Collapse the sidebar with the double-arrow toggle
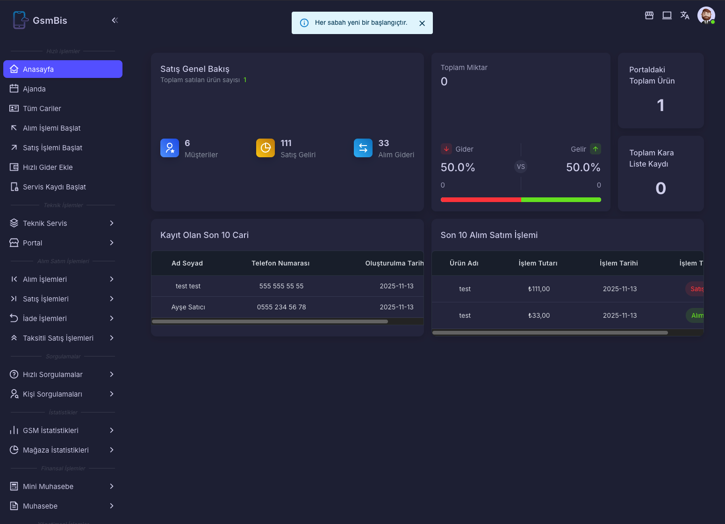725x524 pixels. 115,20
